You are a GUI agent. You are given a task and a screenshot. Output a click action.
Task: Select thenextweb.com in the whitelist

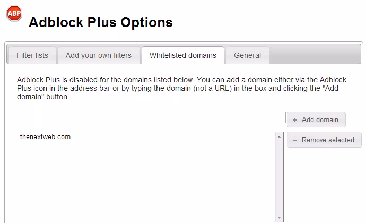pos(45,137)
